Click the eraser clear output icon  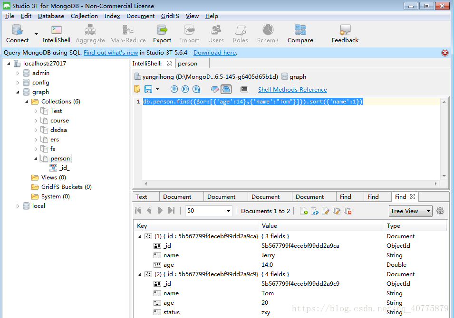pos(214,89)
